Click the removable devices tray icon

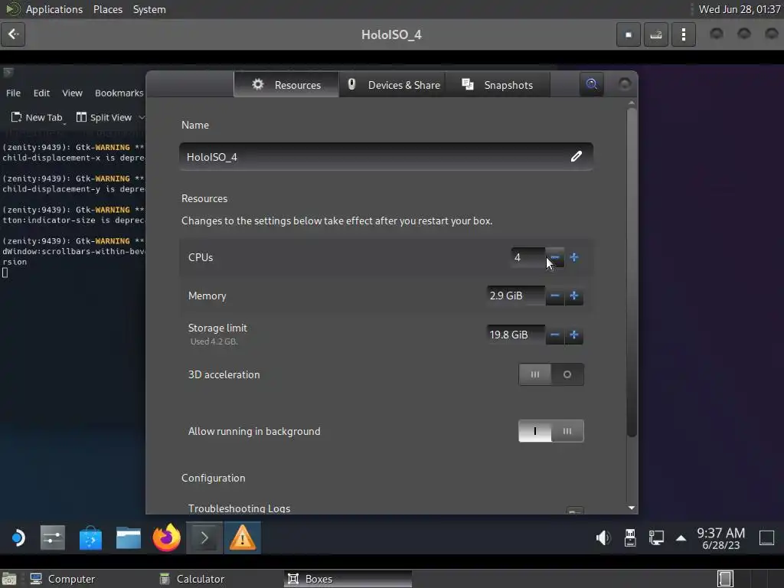click(x=630, y=538)
